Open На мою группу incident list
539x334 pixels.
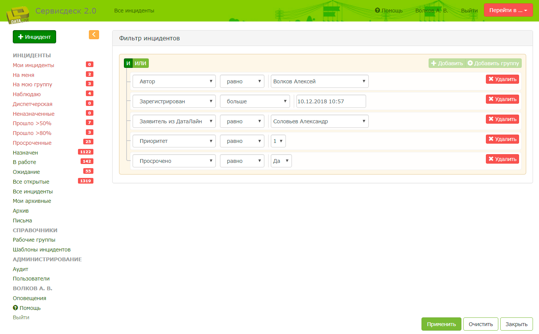32,84
